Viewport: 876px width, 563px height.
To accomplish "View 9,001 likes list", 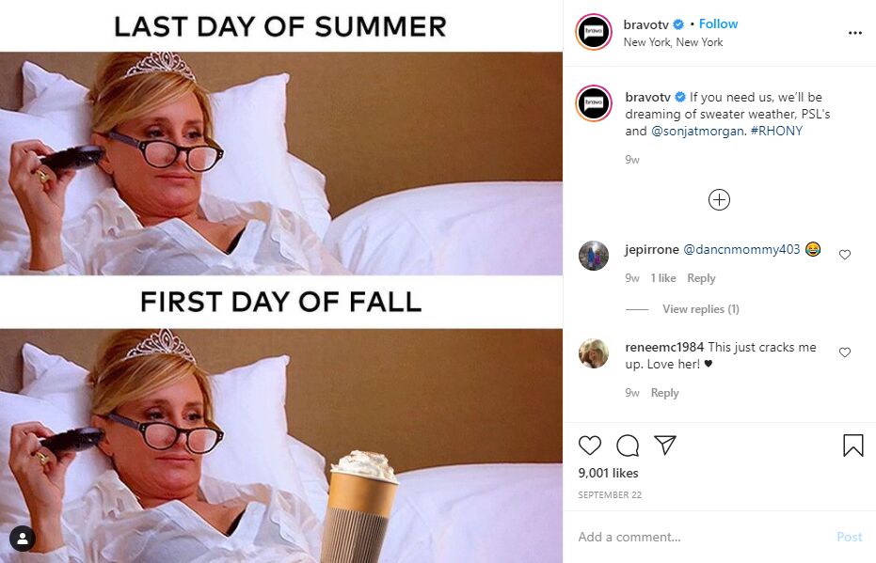I will pyautogui.click(x=608, y=473).
